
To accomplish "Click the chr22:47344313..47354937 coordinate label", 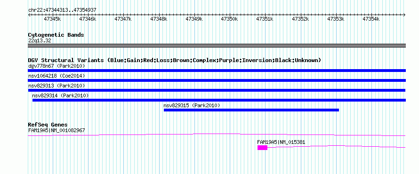I will coord(62,10).
